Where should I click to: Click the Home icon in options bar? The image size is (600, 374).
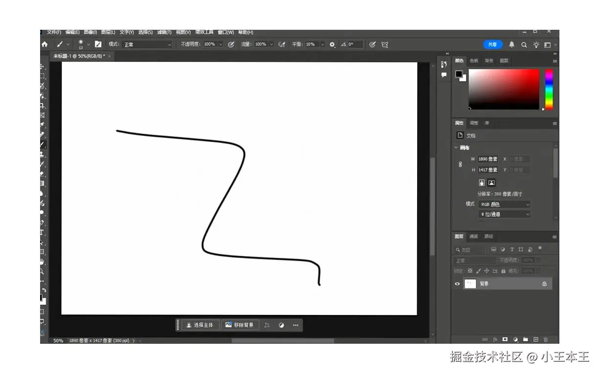pyautogui.click(x=44, y=44)
